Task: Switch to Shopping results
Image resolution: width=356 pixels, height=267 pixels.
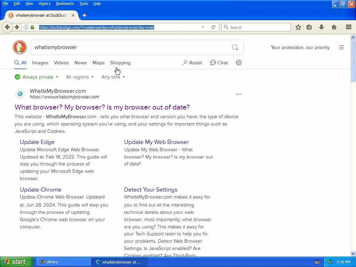Action: 120,63
